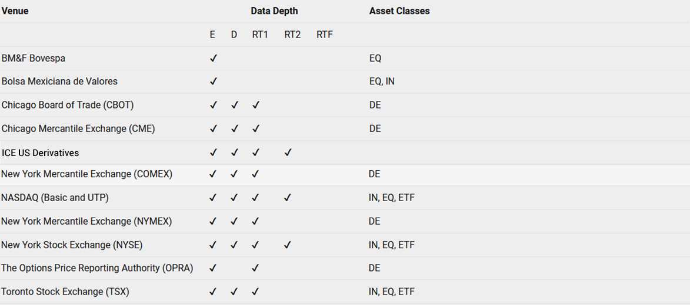Screen dimensions: 690x305
Task: Select the NASDAQ (Basic and UTP) venue name
Action: pos(55,198)
